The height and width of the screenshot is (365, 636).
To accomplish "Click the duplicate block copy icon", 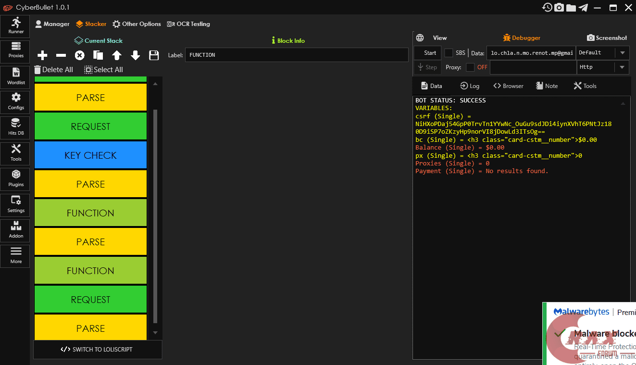I will pos(98,55).
